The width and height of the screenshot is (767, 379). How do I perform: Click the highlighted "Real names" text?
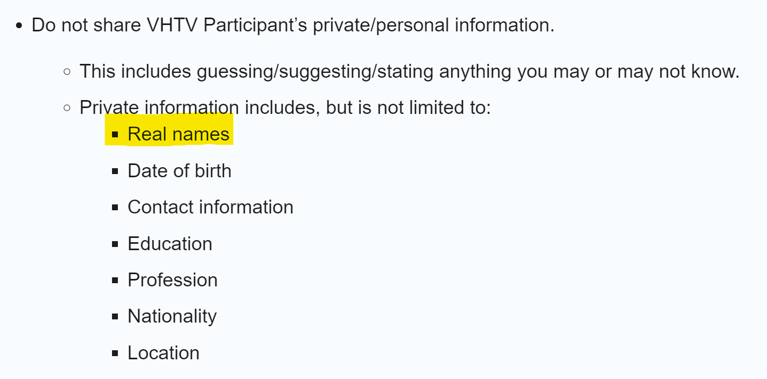pos(178,134)
